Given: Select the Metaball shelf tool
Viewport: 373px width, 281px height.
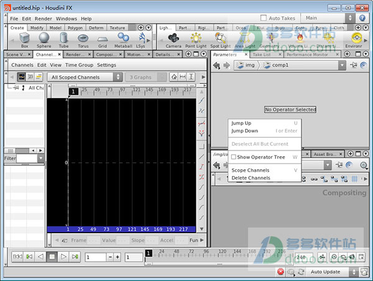Looking at the screenshot, I should click(x=123, y=40).
